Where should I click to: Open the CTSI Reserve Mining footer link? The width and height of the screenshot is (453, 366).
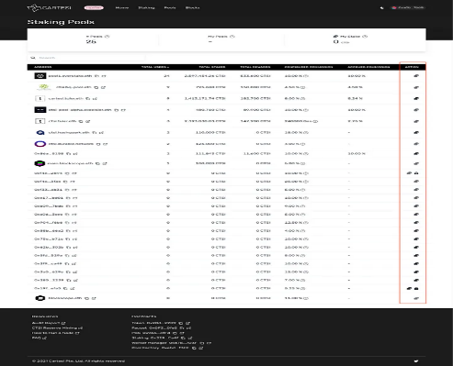[x=57, y=327]
